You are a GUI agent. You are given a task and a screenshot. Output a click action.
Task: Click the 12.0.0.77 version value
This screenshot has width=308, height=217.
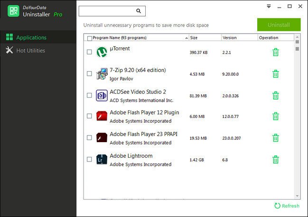pyautogui.click(x=231, y=117)
